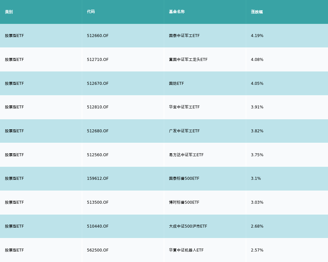Open 国泰中证军工ETF fund name
This screenshot has height=262, width=328.
pos(184,36)
